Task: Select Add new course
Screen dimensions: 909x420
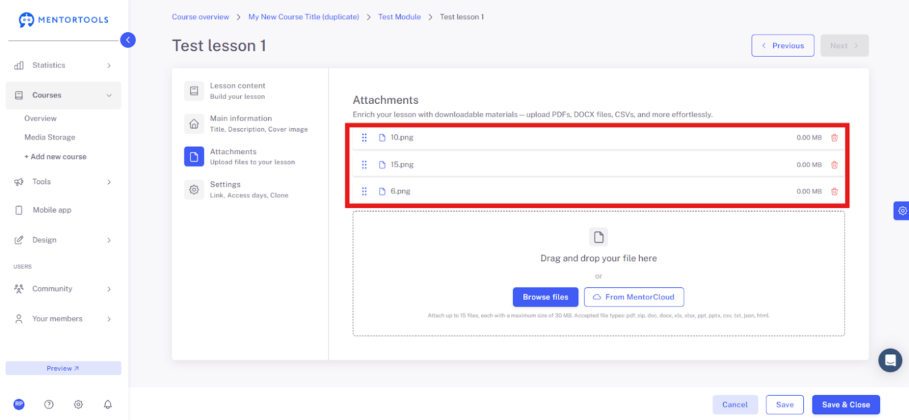Action: (x=55, y=157)
